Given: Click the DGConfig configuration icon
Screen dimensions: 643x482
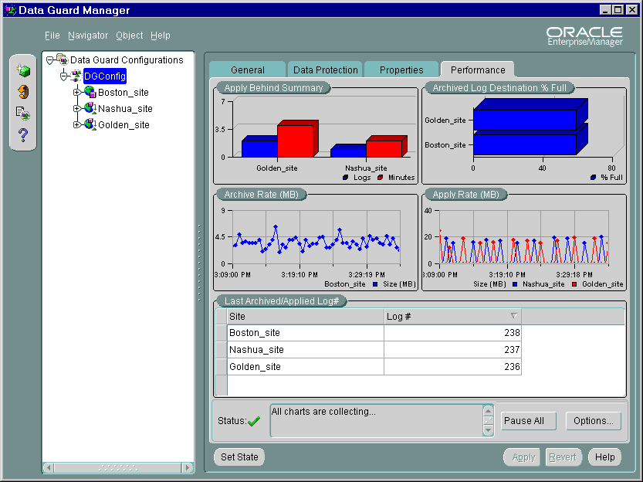Looking at the screenshot, I should (76, 76).
